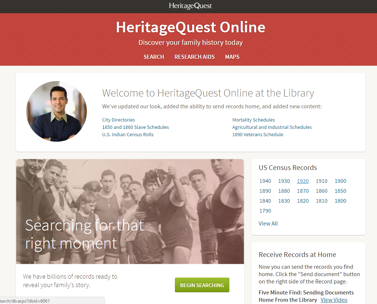Open the 1940 census records

point(265,181)
